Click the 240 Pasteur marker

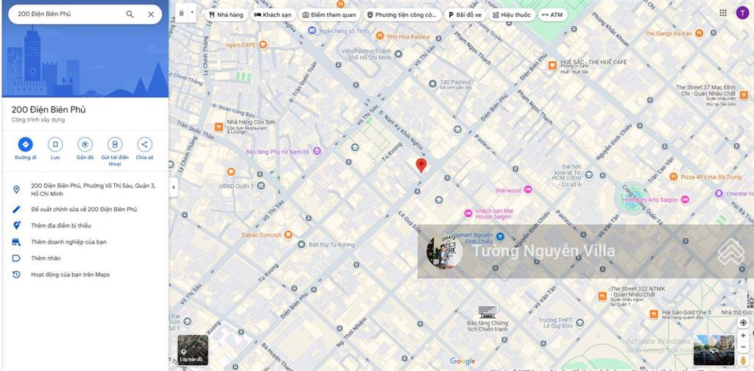coord(433,84)
